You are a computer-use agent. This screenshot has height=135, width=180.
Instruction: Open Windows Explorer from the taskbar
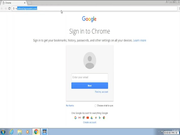[20, 132]
